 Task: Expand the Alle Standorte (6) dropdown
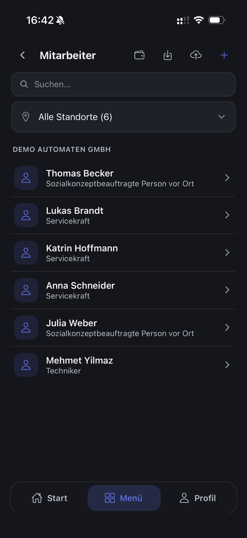124,117
